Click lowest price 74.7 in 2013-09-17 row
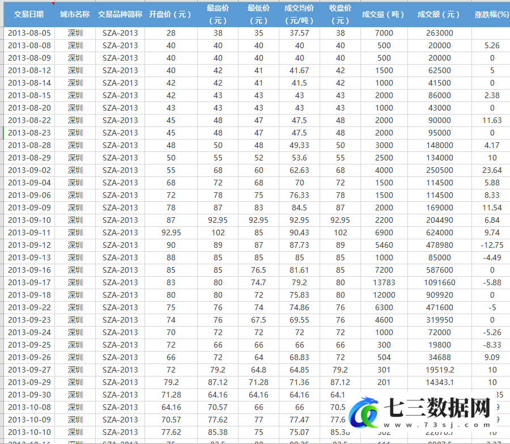 click(x=258, y=282)
